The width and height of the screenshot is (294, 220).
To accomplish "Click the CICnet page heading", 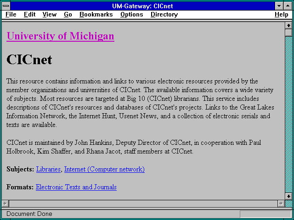I will 29,60.
